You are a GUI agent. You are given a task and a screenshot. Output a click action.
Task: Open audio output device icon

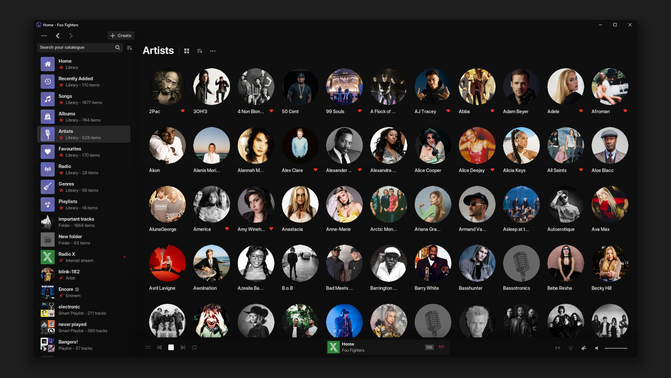coord(584,348)
